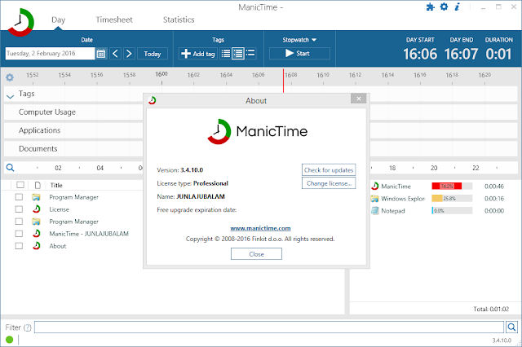
Task: Click the DAY END time 16:07
Action: [x=461, y=54]
